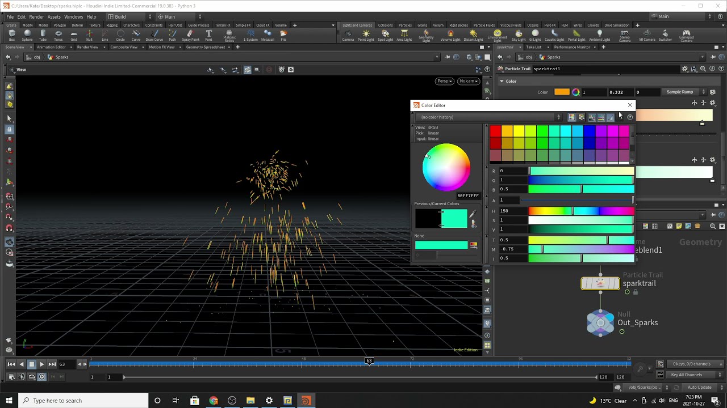
Task: Switch to the Geometry Spreadsheet tab
Action: [206, 47]
